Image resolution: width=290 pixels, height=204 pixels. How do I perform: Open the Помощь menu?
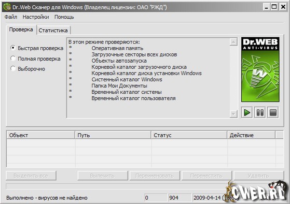[64, 17]
